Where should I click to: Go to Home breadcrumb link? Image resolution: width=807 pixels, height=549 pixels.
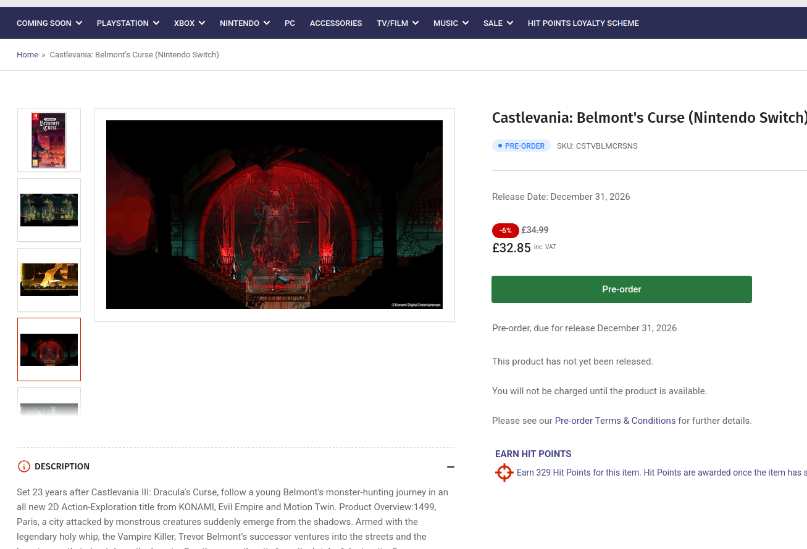point(27,55)
